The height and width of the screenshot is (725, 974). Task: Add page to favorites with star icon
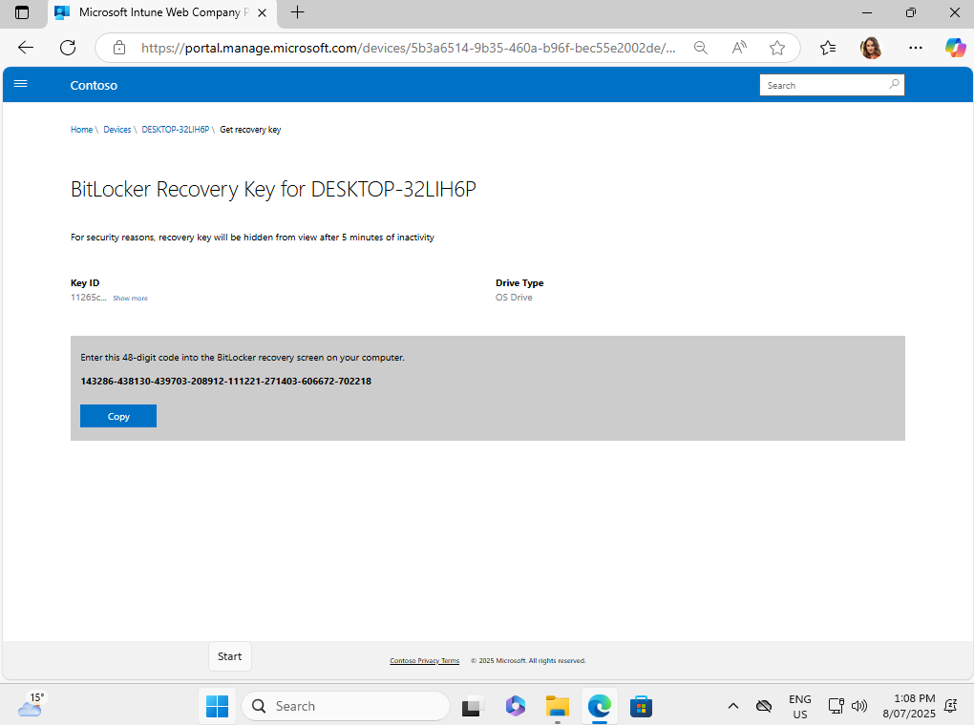pyautogui.click(x=777, y=48)
